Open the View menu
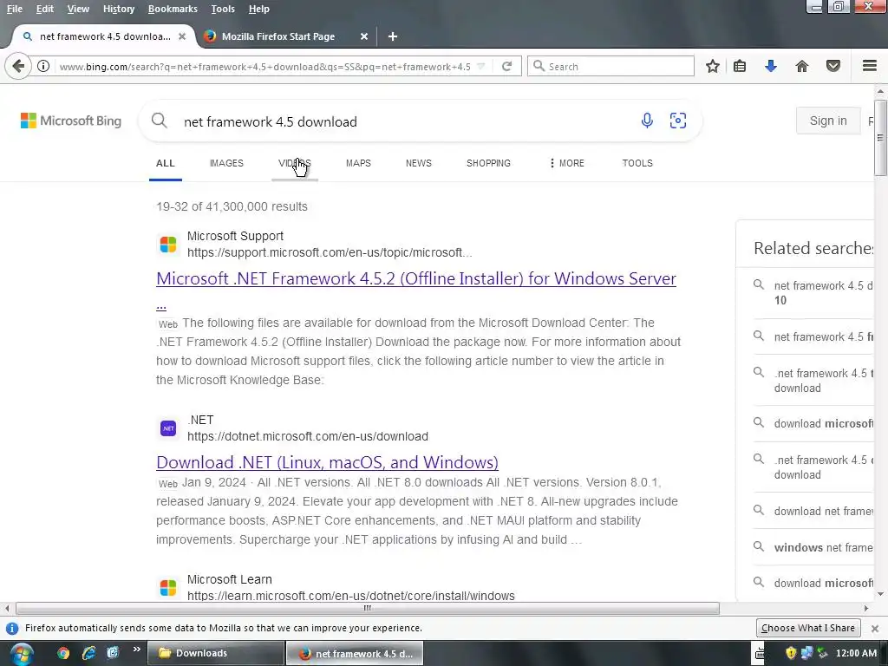This screenshot has height=666, width=888. [78, 9]
